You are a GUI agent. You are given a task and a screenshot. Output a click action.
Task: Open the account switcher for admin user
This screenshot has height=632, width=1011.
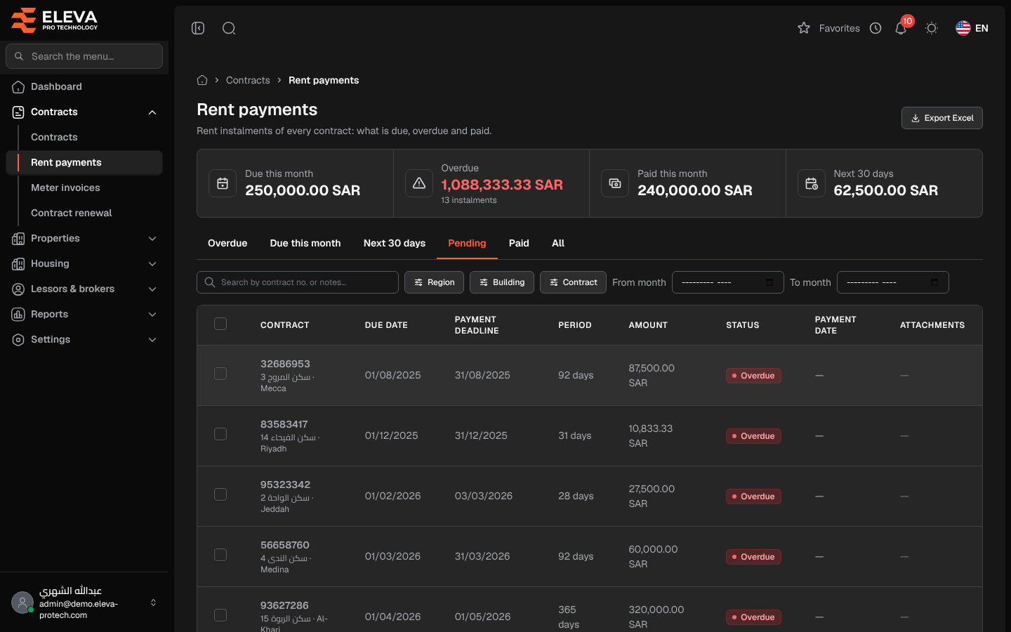tap(153, 603)
